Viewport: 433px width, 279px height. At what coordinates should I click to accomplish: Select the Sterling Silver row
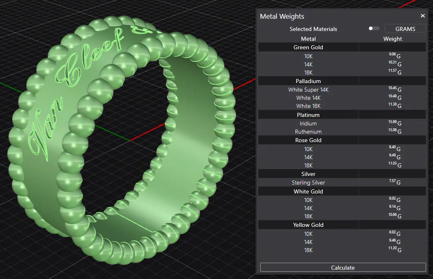[x=308, y=182]
